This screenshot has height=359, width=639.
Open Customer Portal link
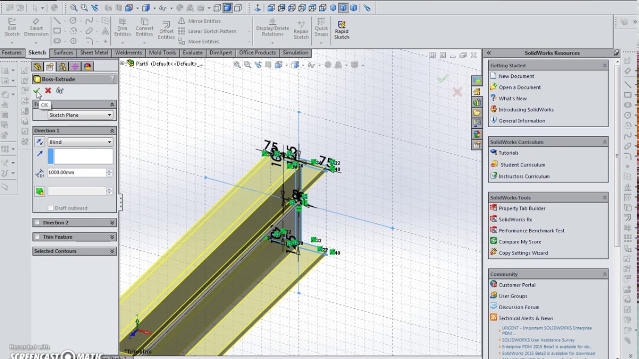pyautogui.click(x=517, y=285)
